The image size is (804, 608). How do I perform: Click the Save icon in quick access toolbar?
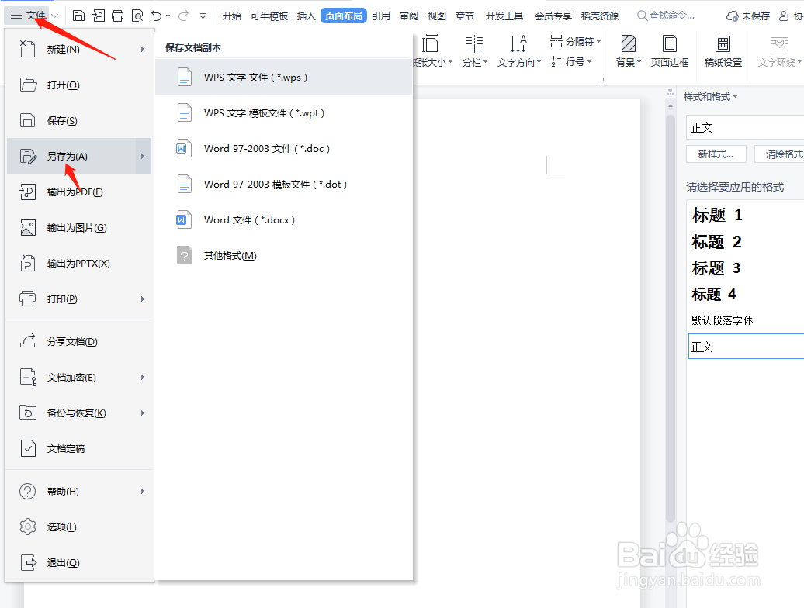78,16
